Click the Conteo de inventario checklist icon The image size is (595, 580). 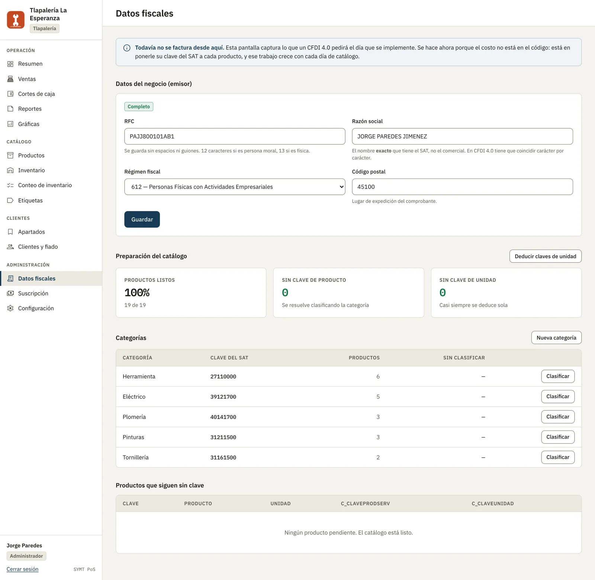[x=10, y=185]
